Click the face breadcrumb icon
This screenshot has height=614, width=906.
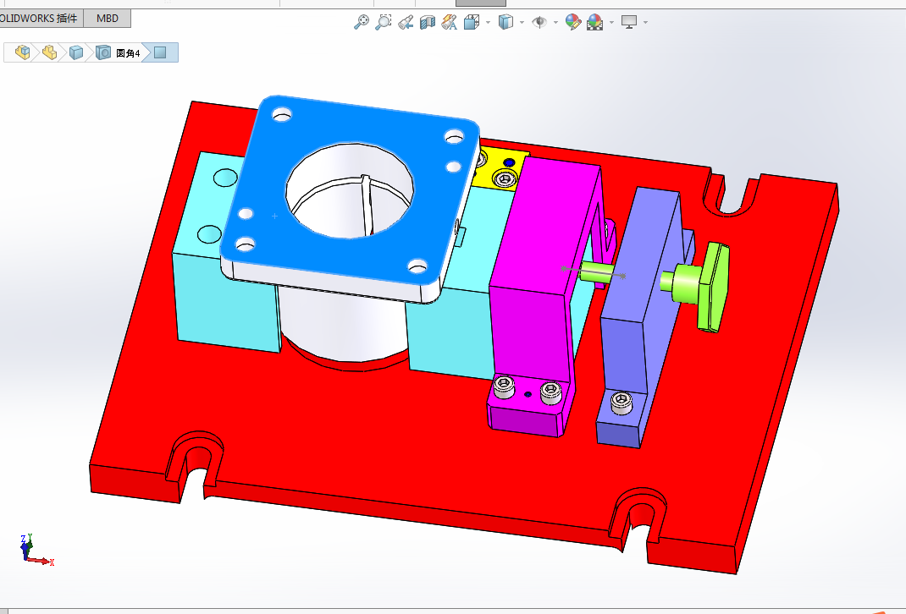pyautogui.click(x=160, y=52)
